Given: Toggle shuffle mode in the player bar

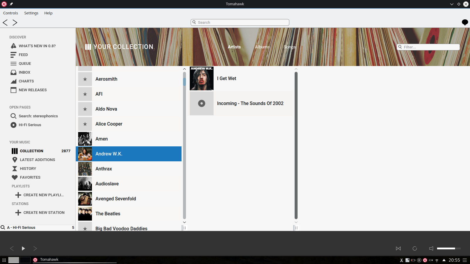Looking at the screenshot, I should (x=398, y=248).
